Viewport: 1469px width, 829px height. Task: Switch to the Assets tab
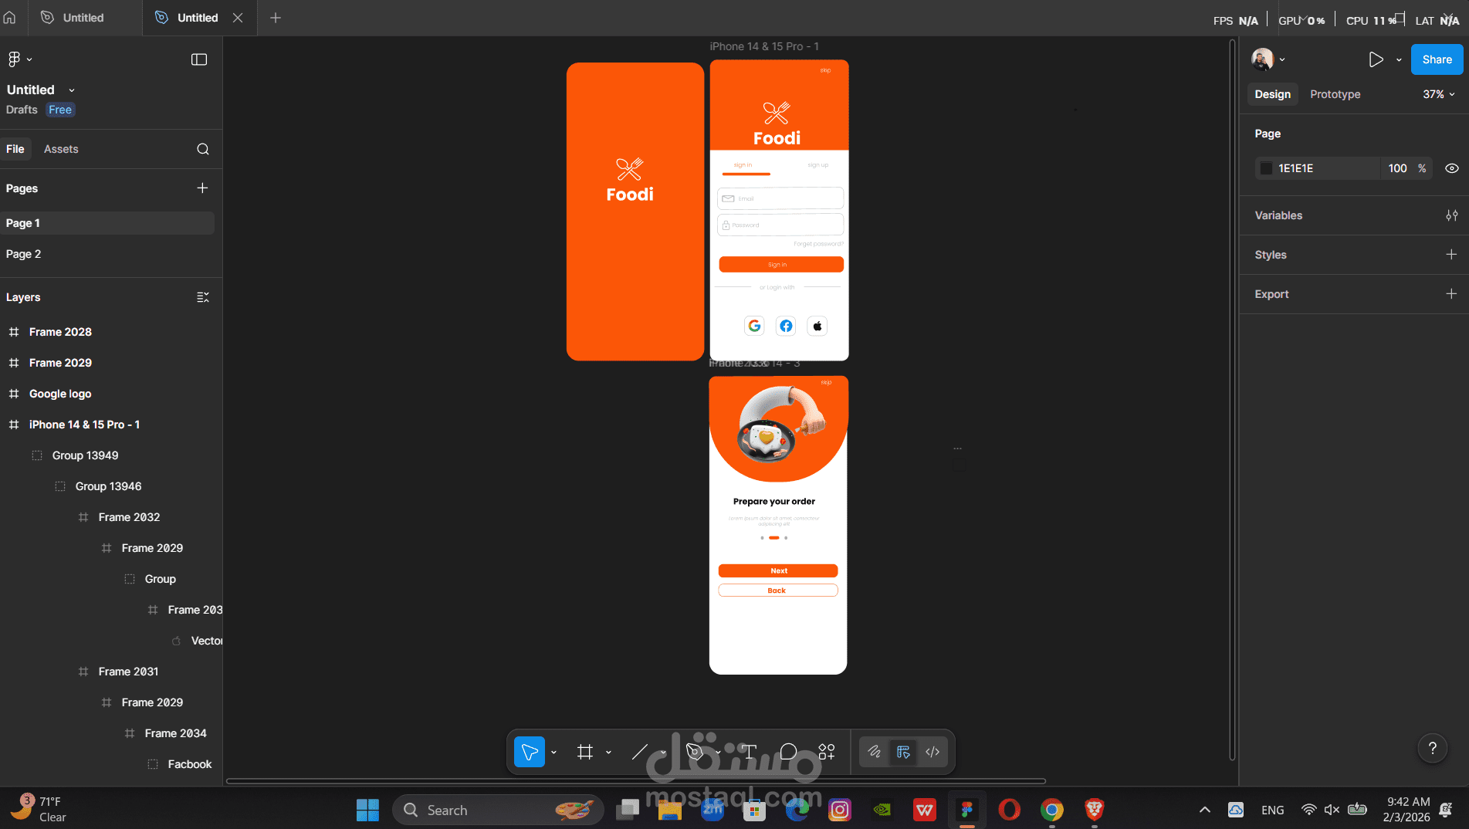61,149
